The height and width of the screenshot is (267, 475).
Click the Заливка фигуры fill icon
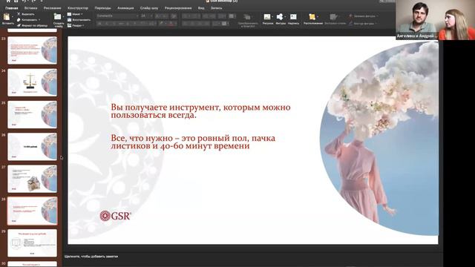(351, 16)
